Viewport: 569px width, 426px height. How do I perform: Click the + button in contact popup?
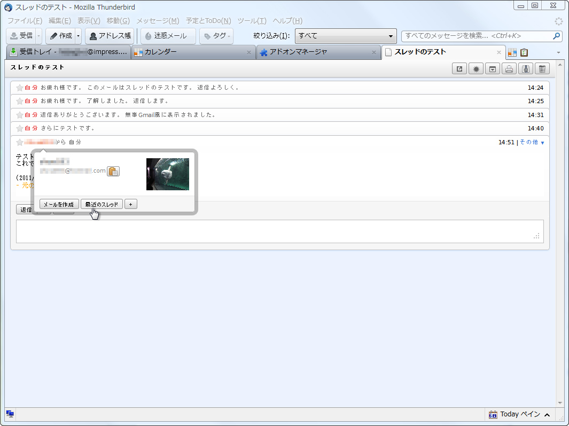coord(131,204)
